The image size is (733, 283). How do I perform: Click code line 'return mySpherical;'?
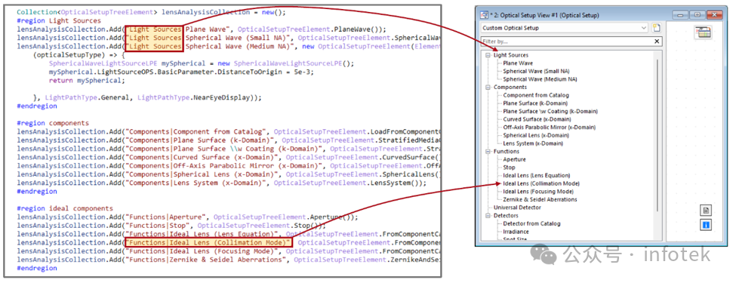(x=87, y=80)
